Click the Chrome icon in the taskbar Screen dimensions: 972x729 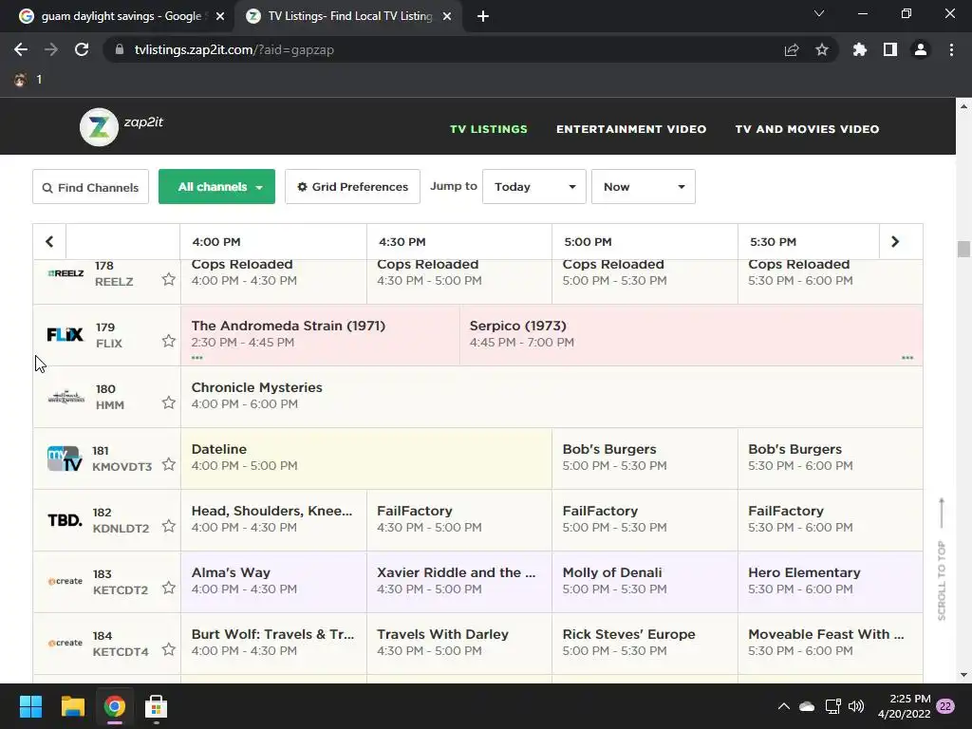(x=115, y=706)
